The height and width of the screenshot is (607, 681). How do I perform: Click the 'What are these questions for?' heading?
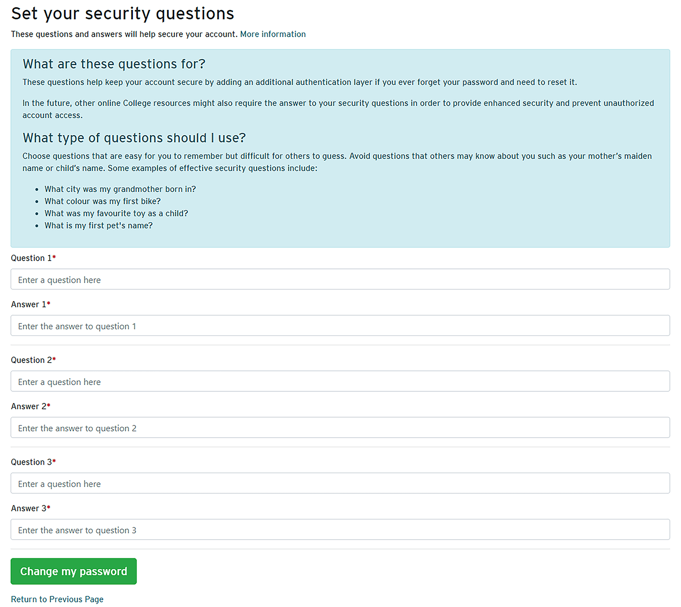tap(114, 64)
